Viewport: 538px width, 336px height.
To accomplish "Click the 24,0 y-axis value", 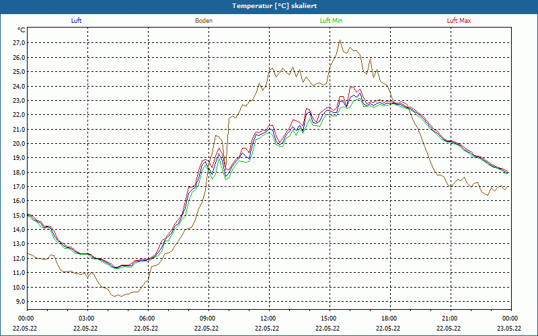I will 20,86.
